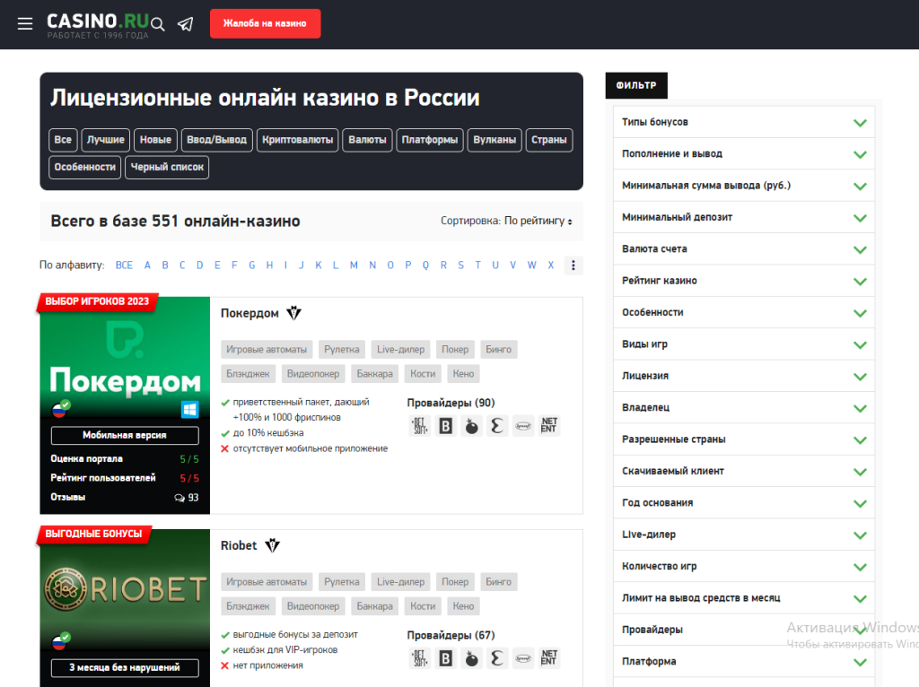Click the search magnifier icon
The height and width of the screenshot is (687, 919).
(158, 24)
